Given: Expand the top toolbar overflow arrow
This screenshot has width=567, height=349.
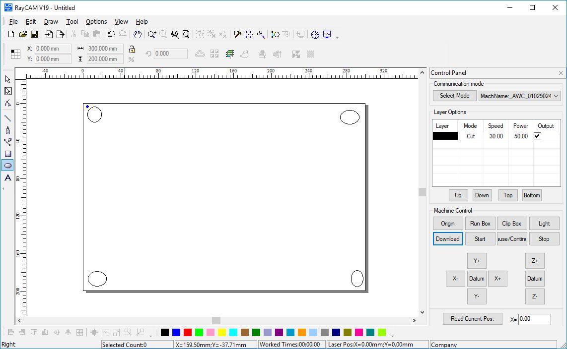Looking at the screenshot, I should coord(338,37).
